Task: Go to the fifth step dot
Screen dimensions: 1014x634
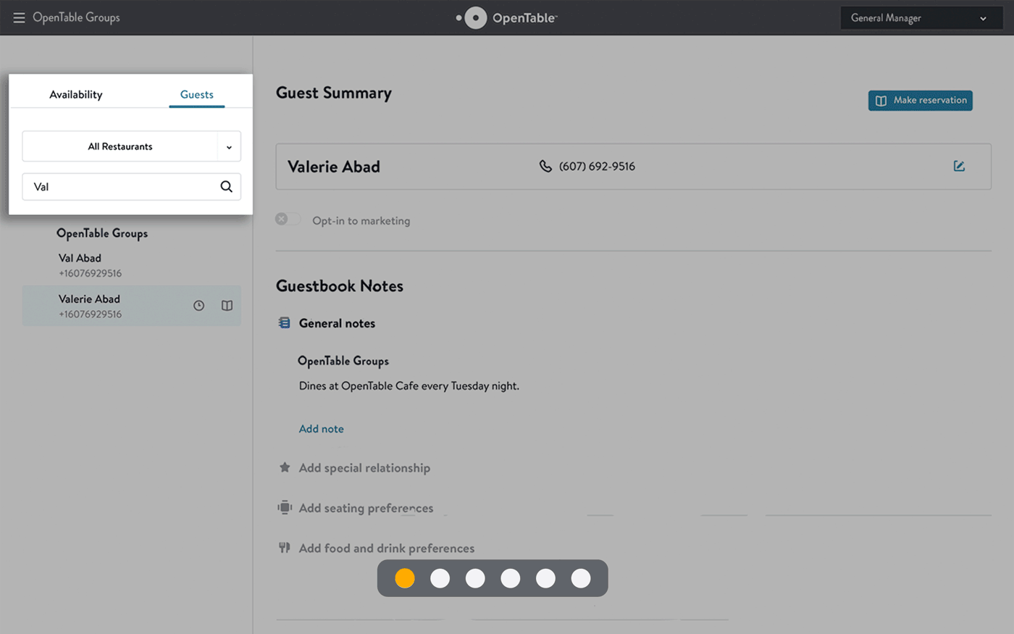Action: [545, 578]
